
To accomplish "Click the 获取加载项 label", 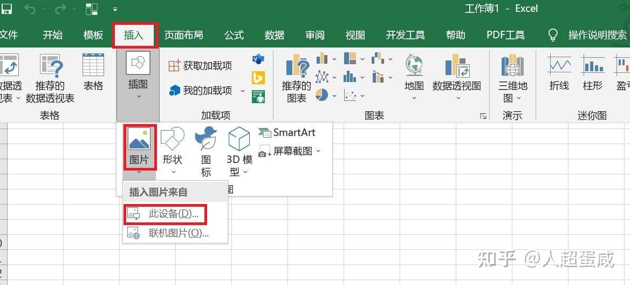I will (x=208, y=66).
